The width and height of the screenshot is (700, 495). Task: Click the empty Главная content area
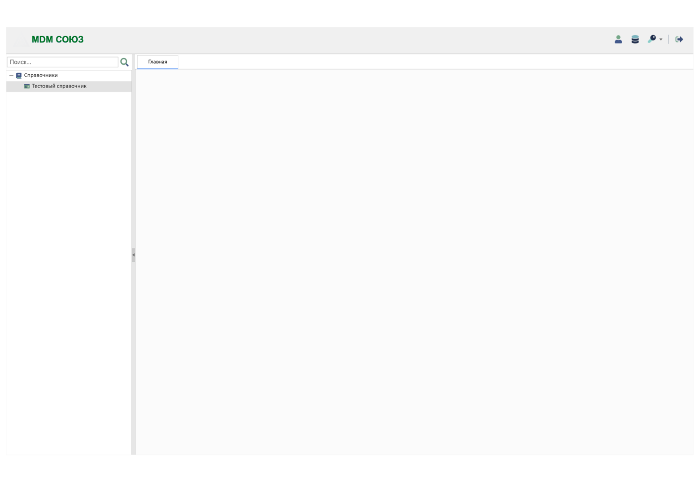tap(414, 262)
